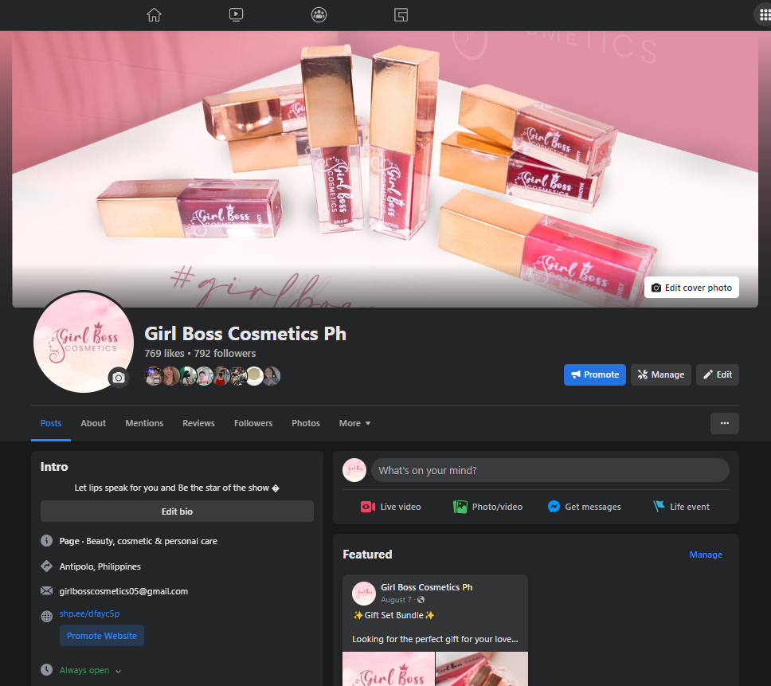Click the last follower avatar
771x686 pixels.
[x=272, y=376]
